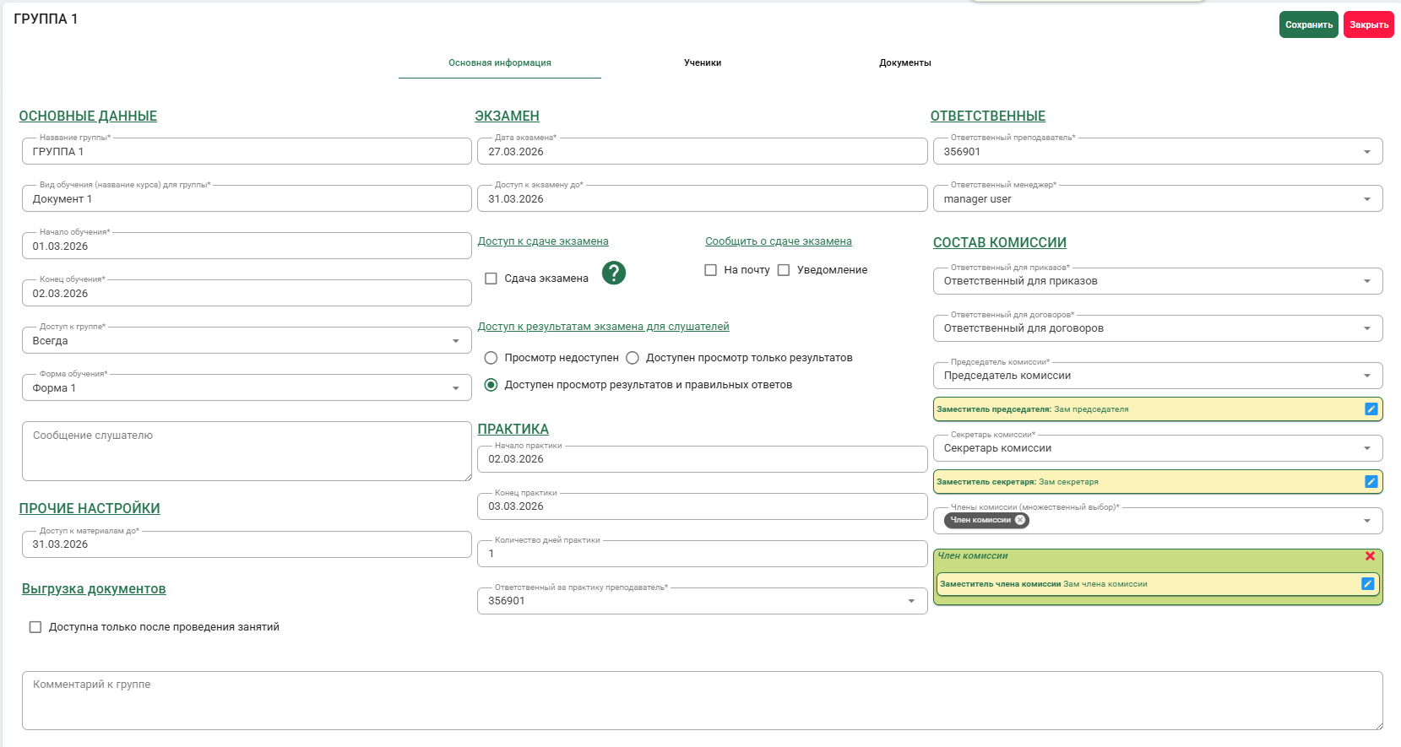Click the Доступ к экзамену до field
The height and width of the screenshot is (747, 1401).
point(703,198)
